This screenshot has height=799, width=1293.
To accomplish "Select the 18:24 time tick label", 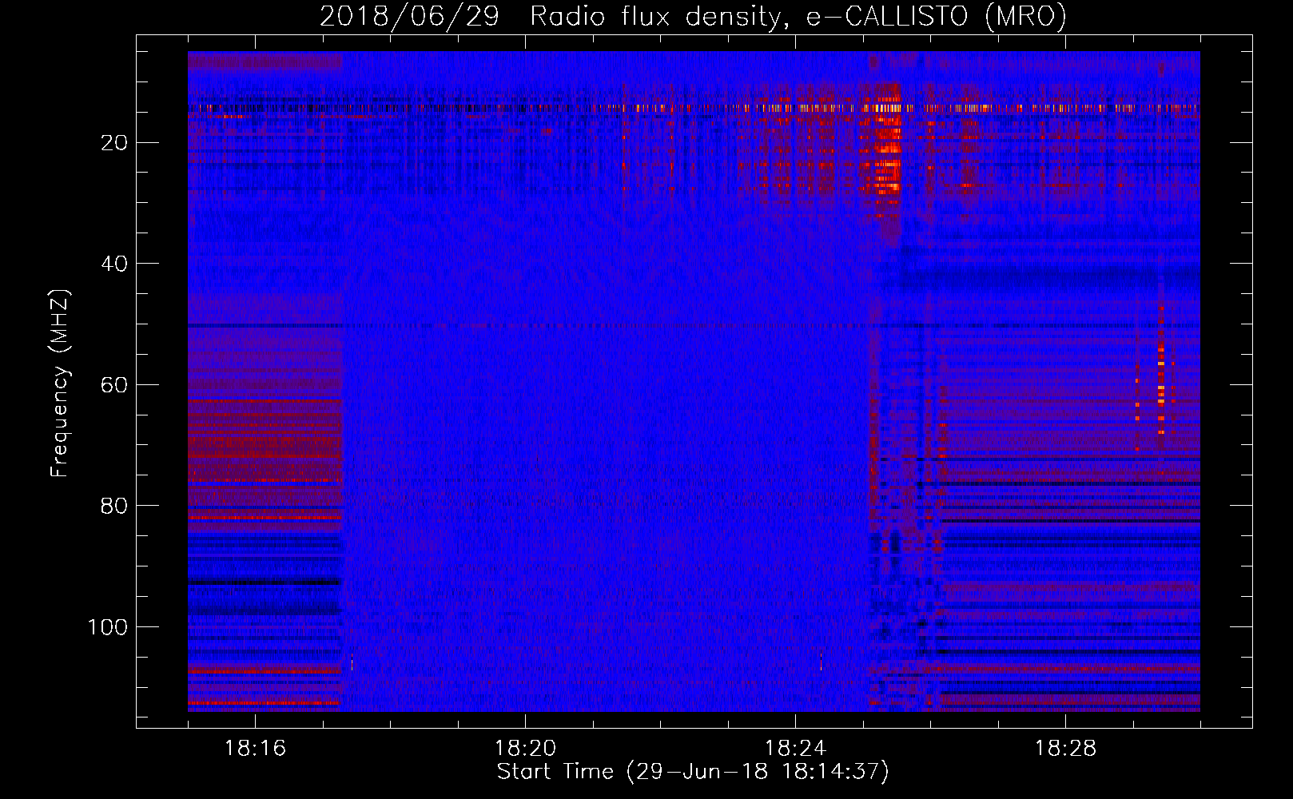I will [795, 749].
